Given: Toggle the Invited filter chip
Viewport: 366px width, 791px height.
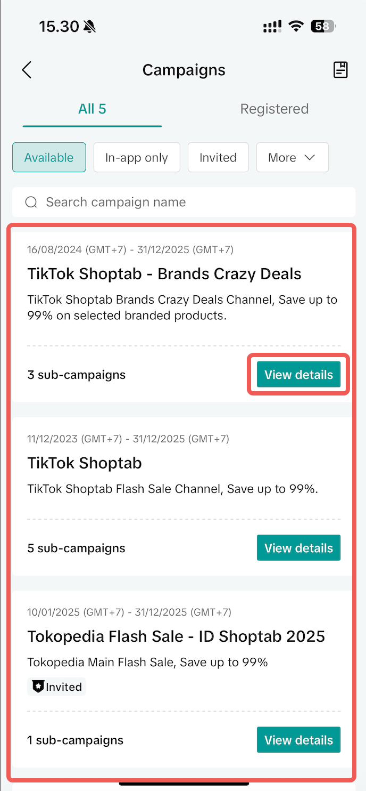Looking at the screenshot, I should [218, 157].
